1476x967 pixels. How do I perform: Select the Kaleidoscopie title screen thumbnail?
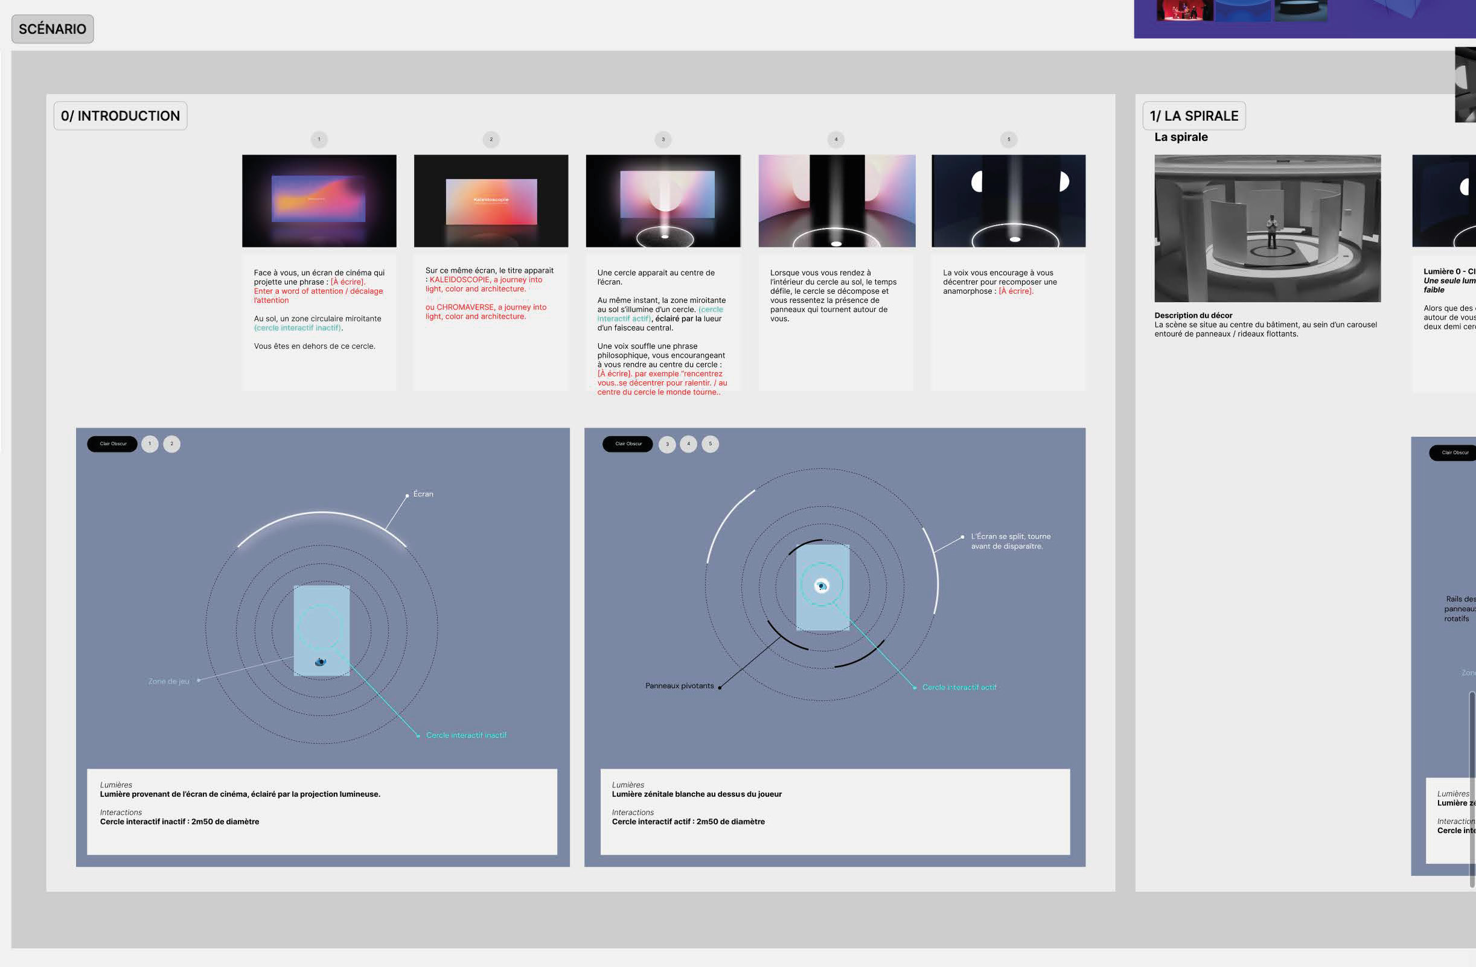click(491, 201)
